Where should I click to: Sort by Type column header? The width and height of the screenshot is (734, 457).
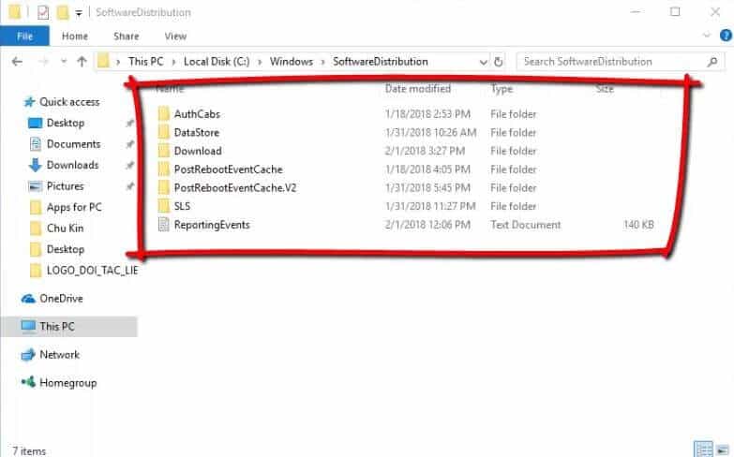pyautogui.click(x=502, y=89)
